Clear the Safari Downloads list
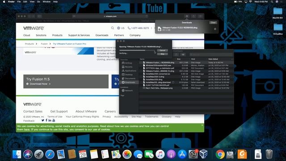 point(213,22)
